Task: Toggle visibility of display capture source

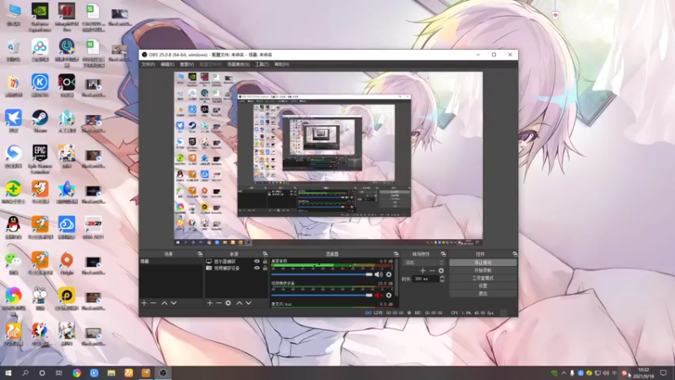Action: click(257, 262)
